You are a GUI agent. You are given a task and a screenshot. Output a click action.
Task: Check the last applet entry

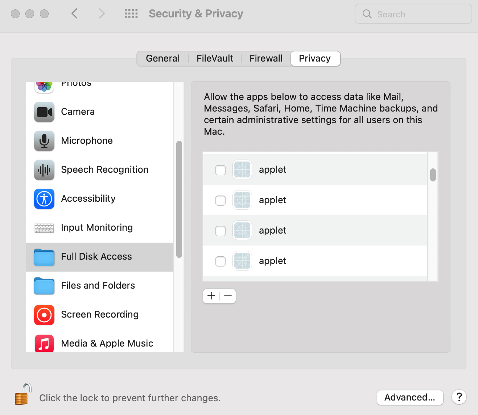click(x=220, y=261)
